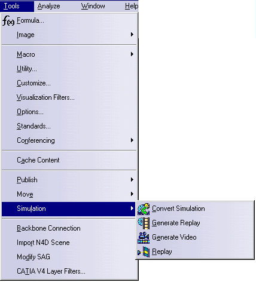256x282 pixels.
Task: Click the Convert Simulation icon
Action: point(144,209)
